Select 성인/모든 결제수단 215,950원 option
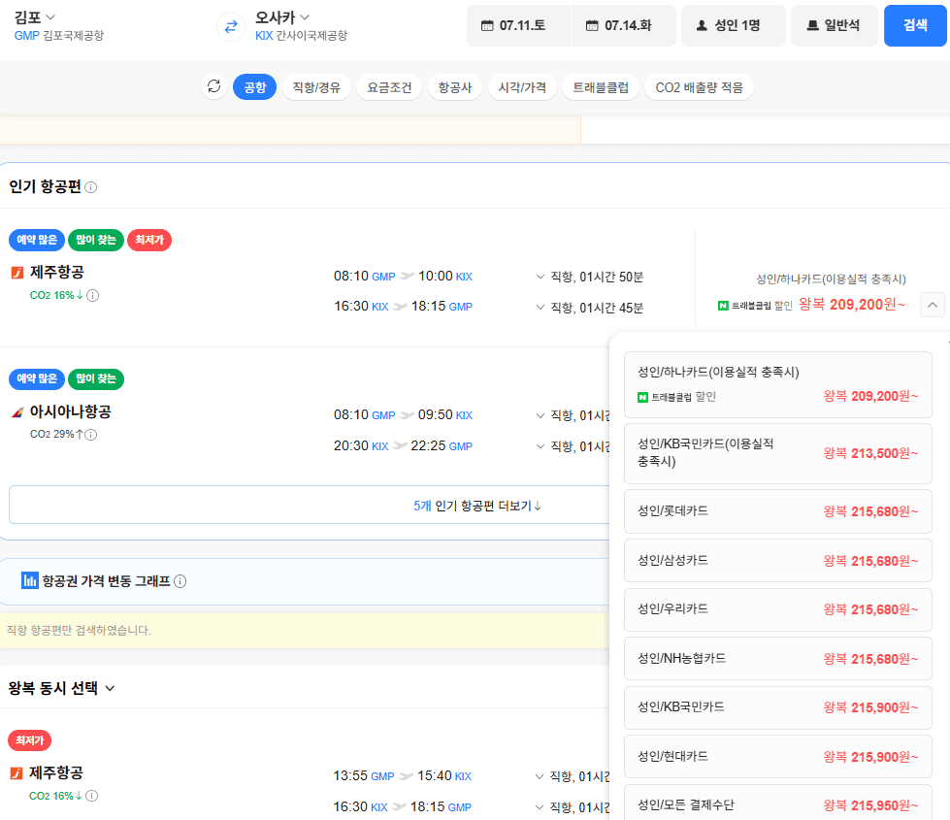950x820 pixels. [x=778, y=804]
